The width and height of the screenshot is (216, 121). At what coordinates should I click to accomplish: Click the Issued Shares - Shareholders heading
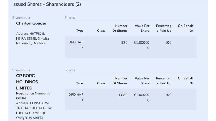(x=46, y=4)
